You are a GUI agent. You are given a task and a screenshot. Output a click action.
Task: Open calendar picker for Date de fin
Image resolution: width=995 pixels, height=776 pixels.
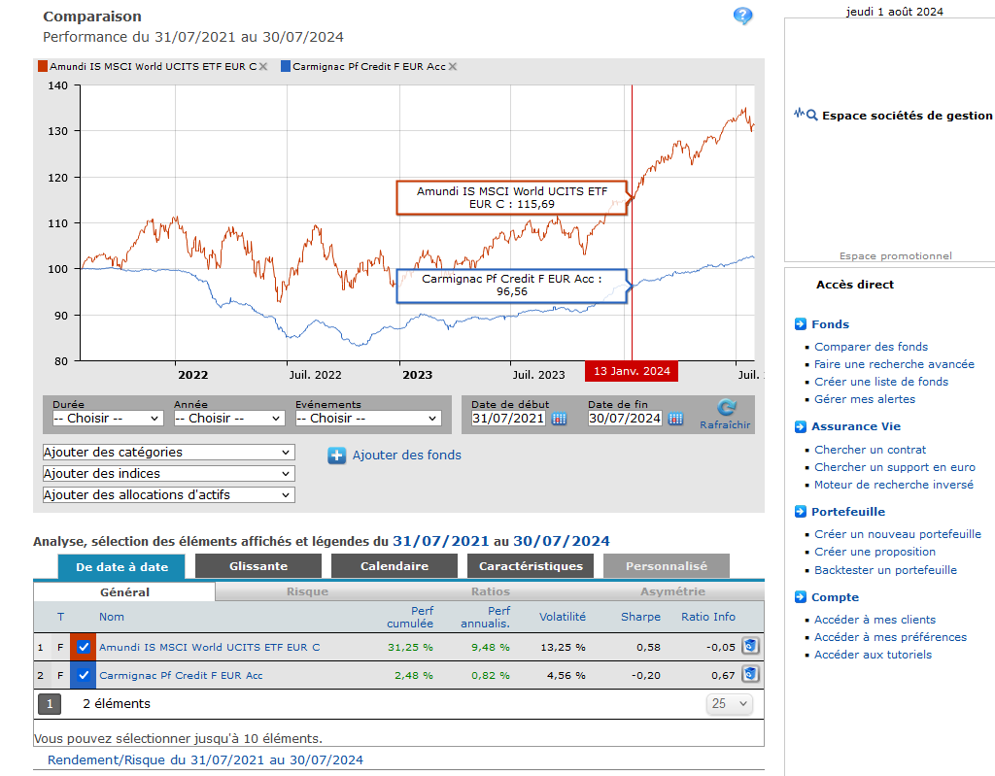click(x=676, y=419)
